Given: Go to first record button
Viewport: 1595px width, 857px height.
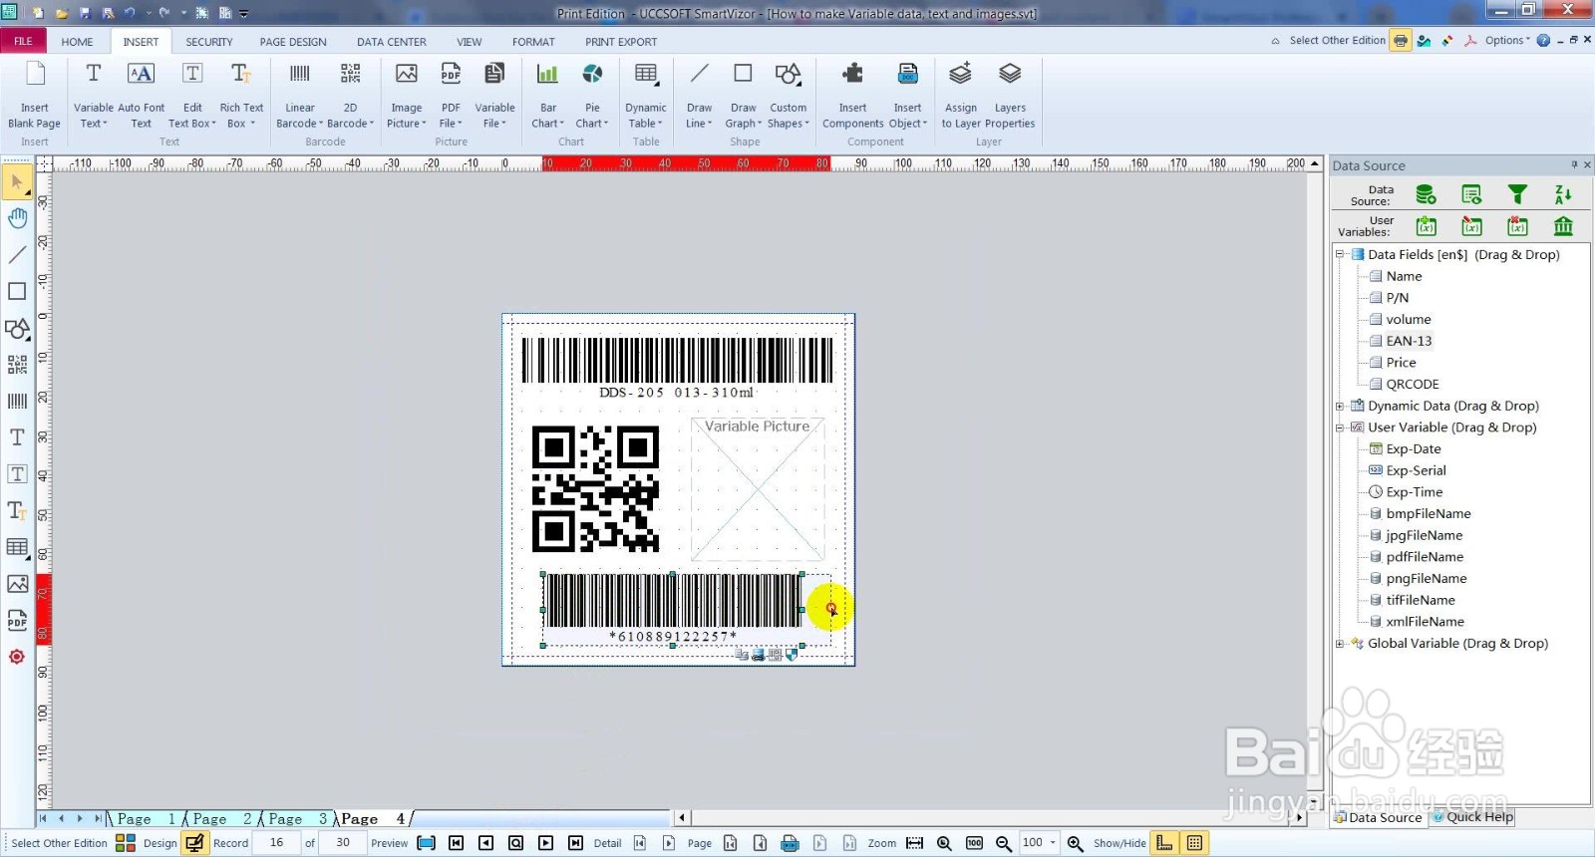Looking at the screenshot, I should (456, 843).
